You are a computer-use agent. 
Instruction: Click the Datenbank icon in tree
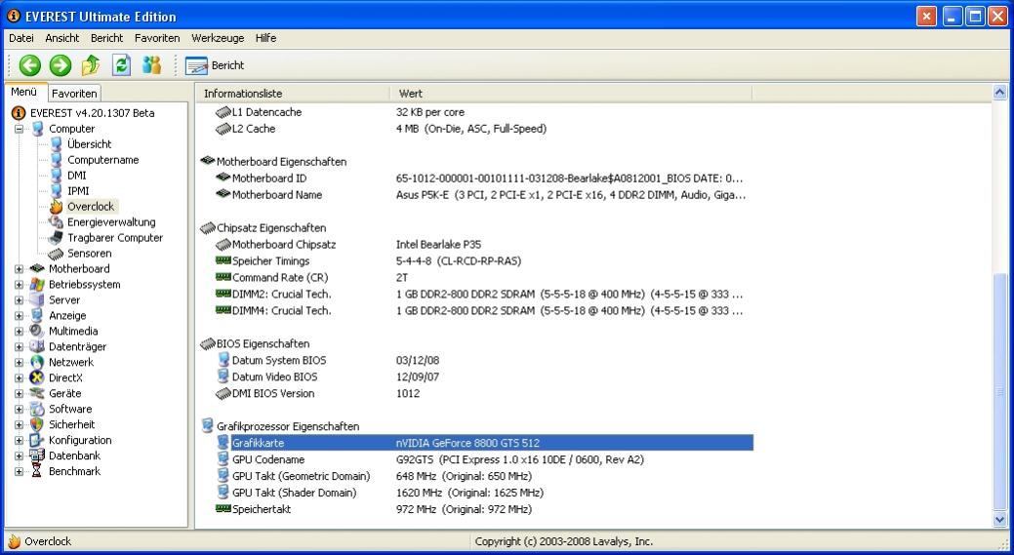click(37, 456)
